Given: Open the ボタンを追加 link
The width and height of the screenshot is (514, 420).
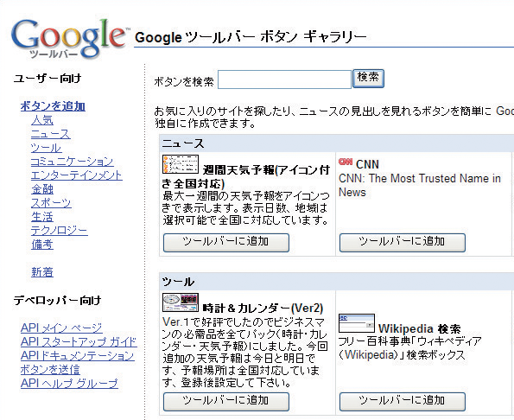Looking at the screenshot, I should [x=53, y=106].
